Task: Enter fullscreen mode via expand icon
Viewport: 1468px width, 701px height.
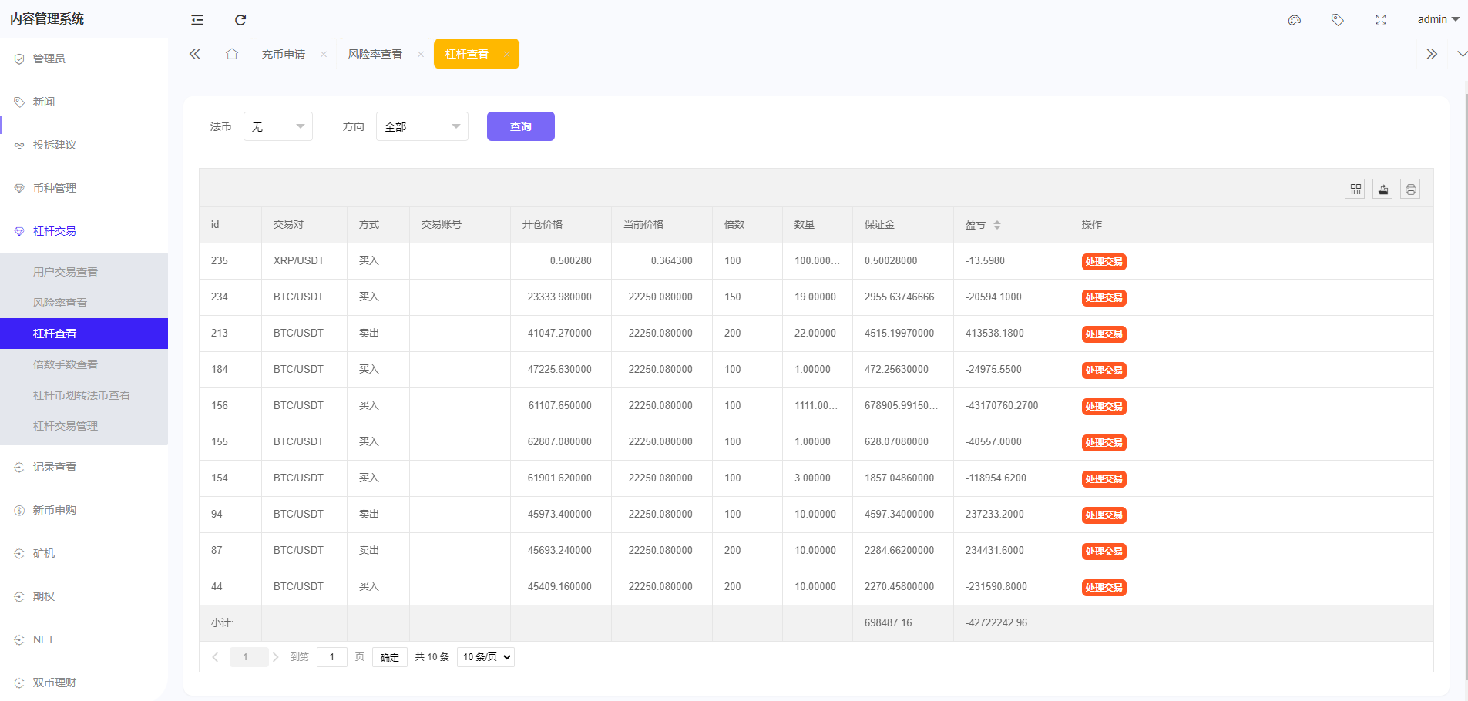Action: 1381,19
